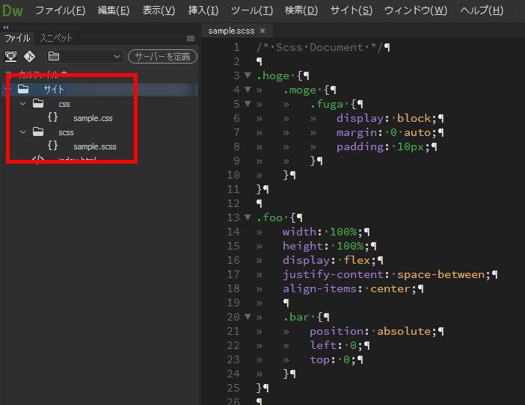Select the サイト root folder row

tap(99, 89)
